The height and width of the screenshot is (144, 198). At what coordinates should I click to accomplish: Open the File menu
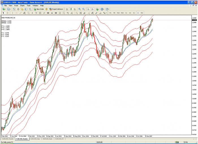[6, 6]
